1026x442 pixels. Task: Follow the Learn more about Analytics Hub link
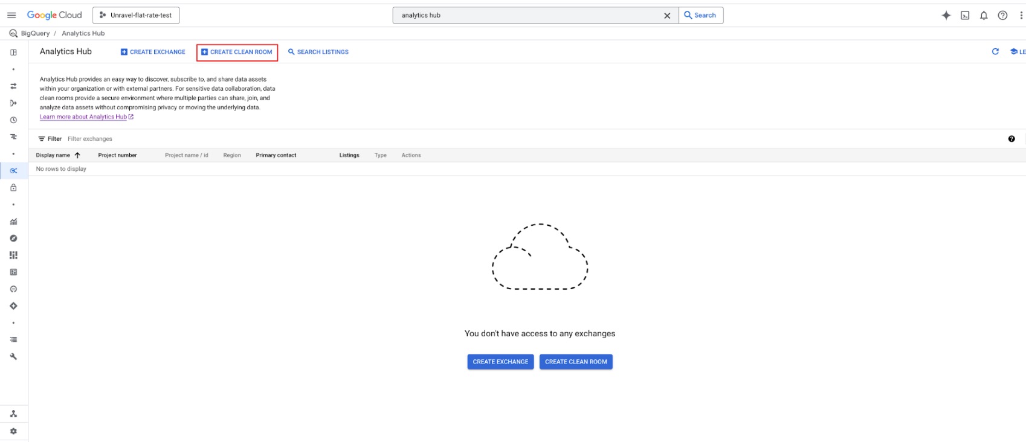83,117
